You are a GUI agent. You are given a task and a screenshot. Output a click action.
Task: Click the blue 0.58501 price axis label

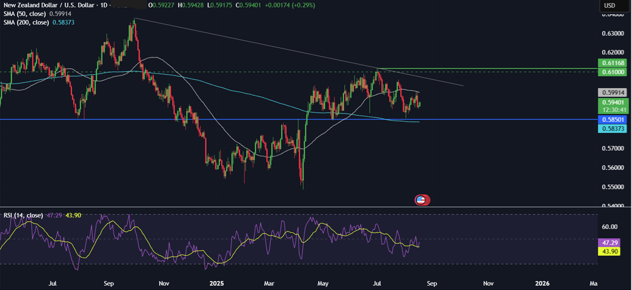click(613, 120)
